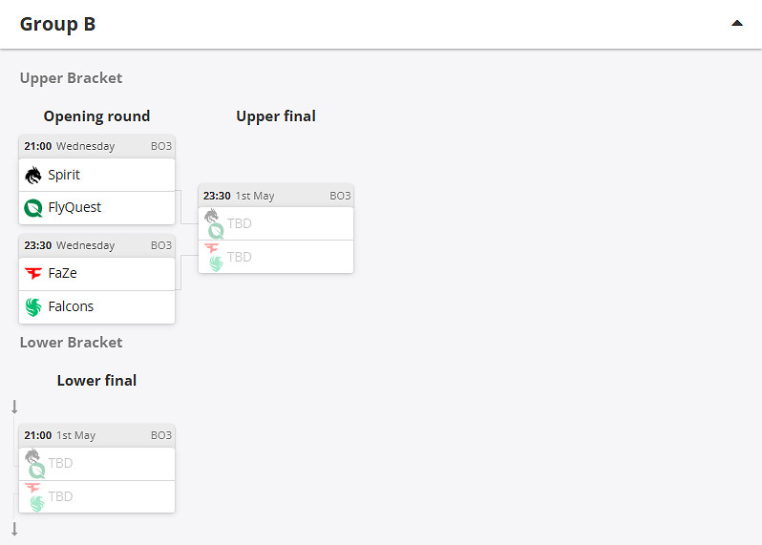Click the down arrow below Lower final match
This screenshot has width=762, height=545.
click(14, 529)
